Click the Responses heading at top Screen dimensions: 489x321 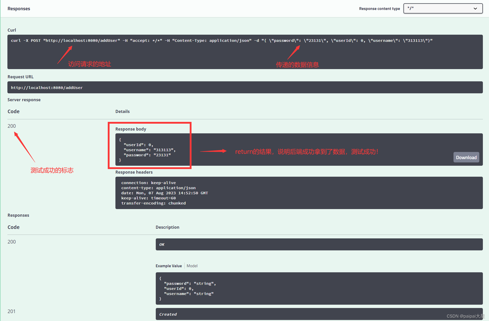point(19,9)
